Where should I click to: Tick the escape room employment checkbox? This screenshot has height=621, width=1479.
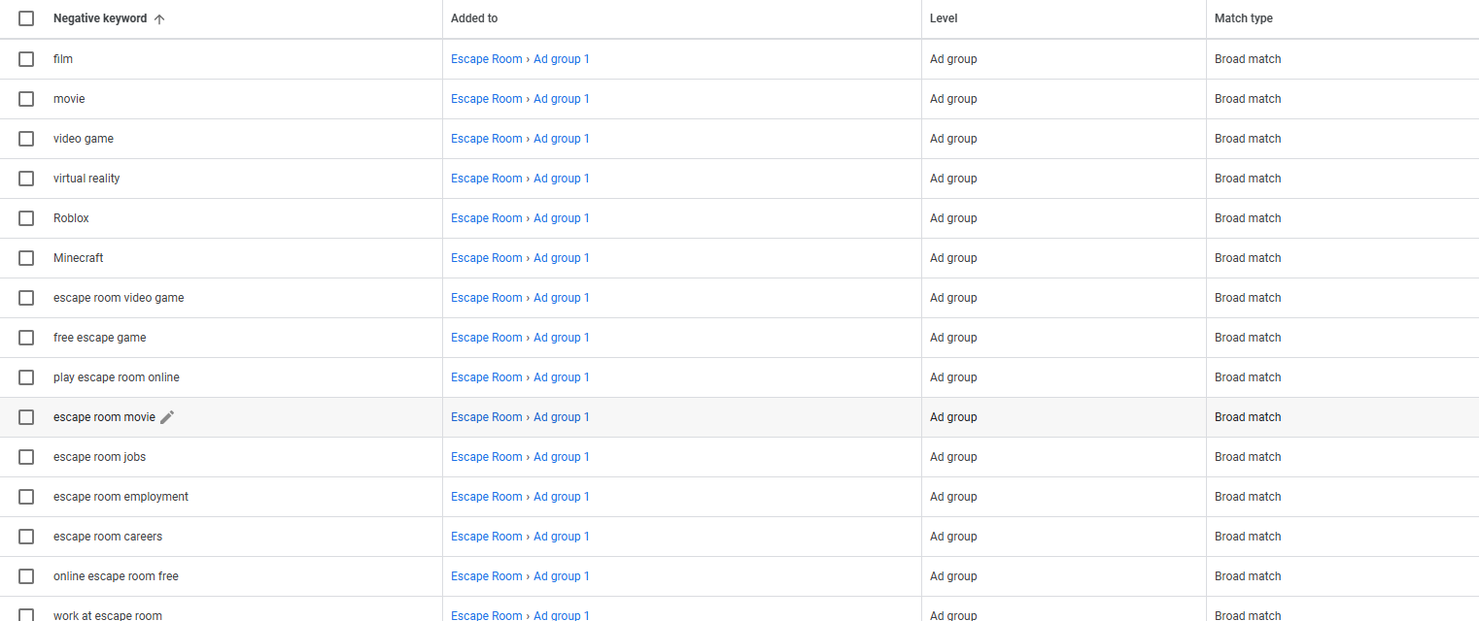(26, 497)
